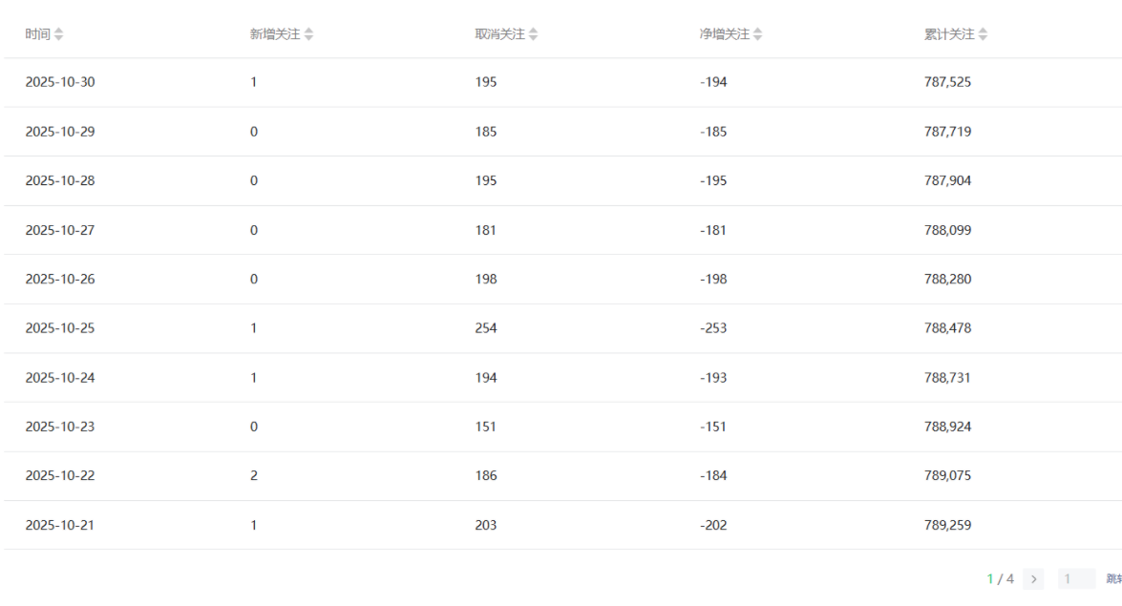Select the 2025-10-21 date cell
The width and height of the screenshot is (1122, 606).
coord(60,525)
